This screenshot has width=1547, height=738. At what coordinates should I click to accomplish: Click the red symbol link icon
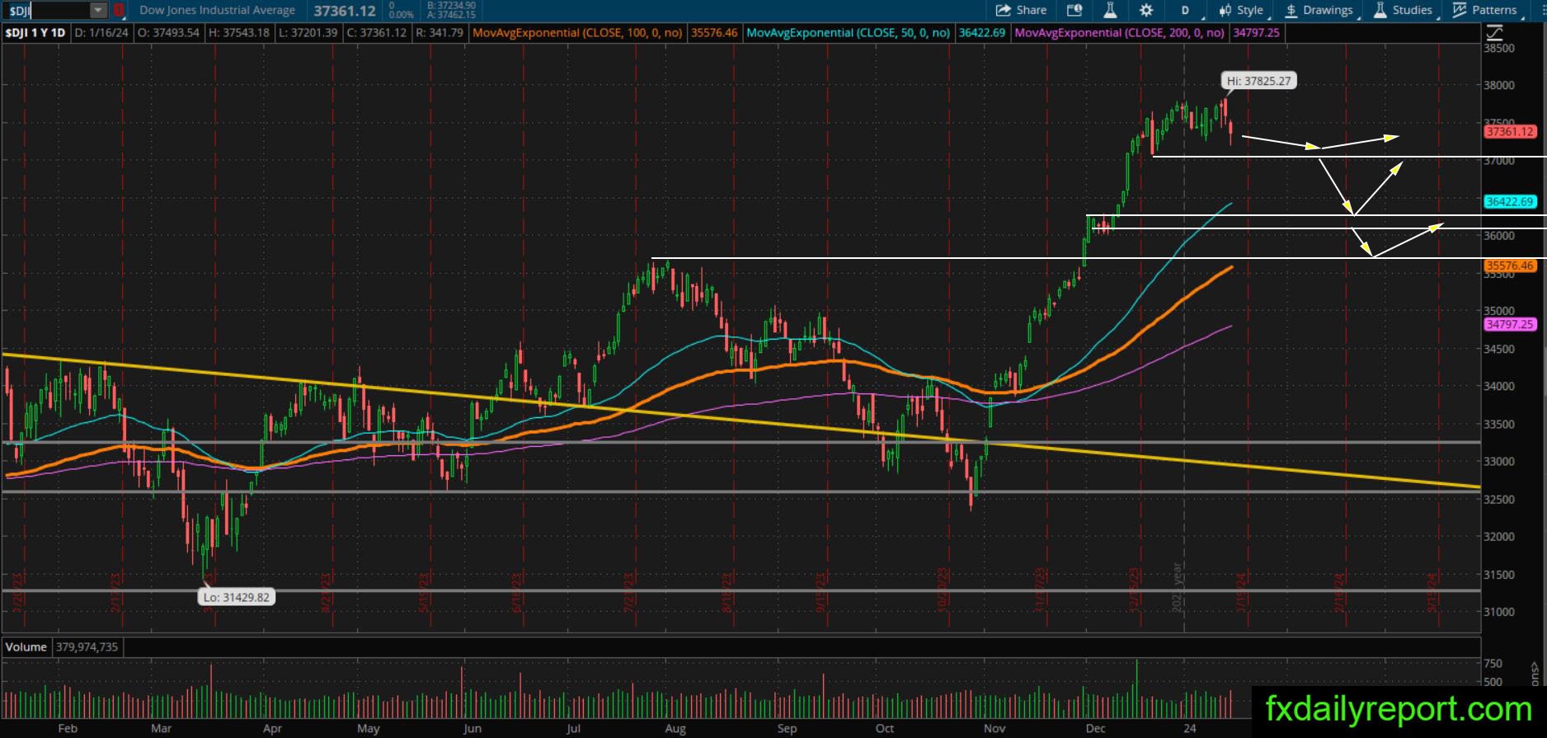click(x=119, y=11)
